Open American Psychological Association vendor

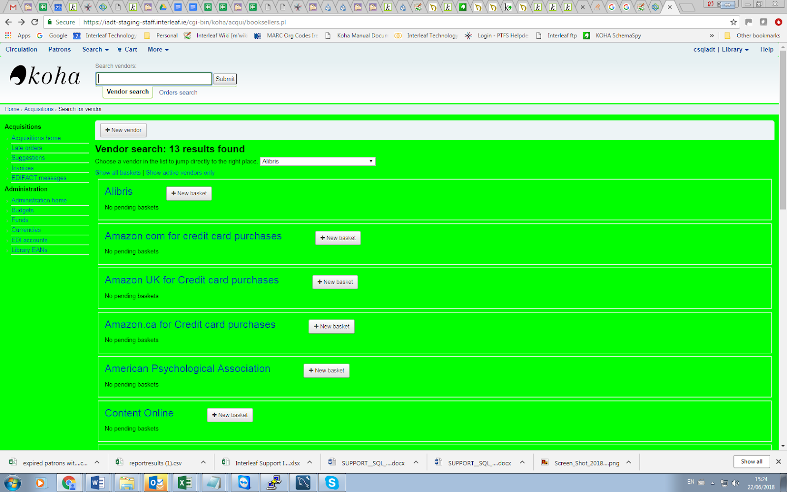[x=187, y=369]
